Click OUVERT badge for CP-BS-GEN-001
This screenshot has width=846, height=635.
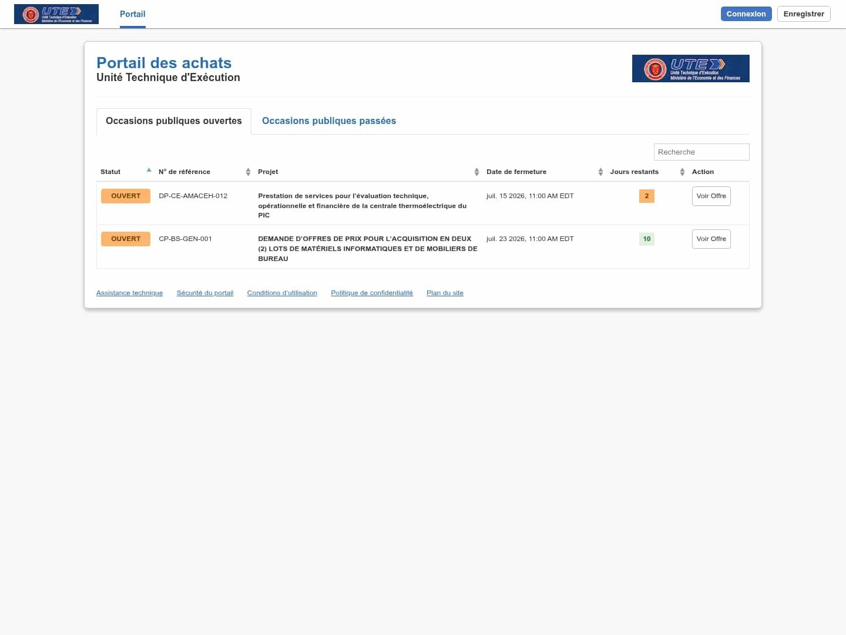[x=126, y=239]
